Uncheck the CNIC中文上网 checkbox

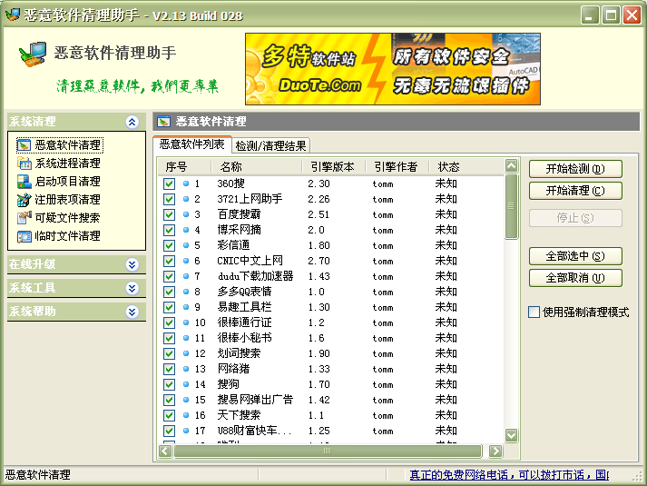[x=169, y=261]
